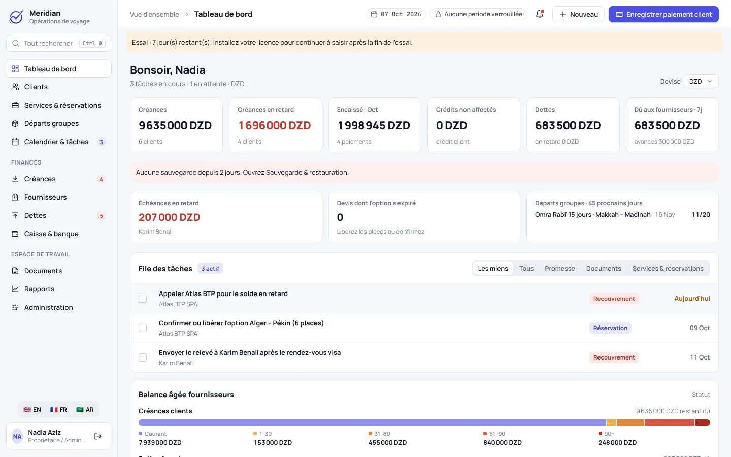Select the Tous task tab
Screen dimensions: 731x457
click(526, 268)
